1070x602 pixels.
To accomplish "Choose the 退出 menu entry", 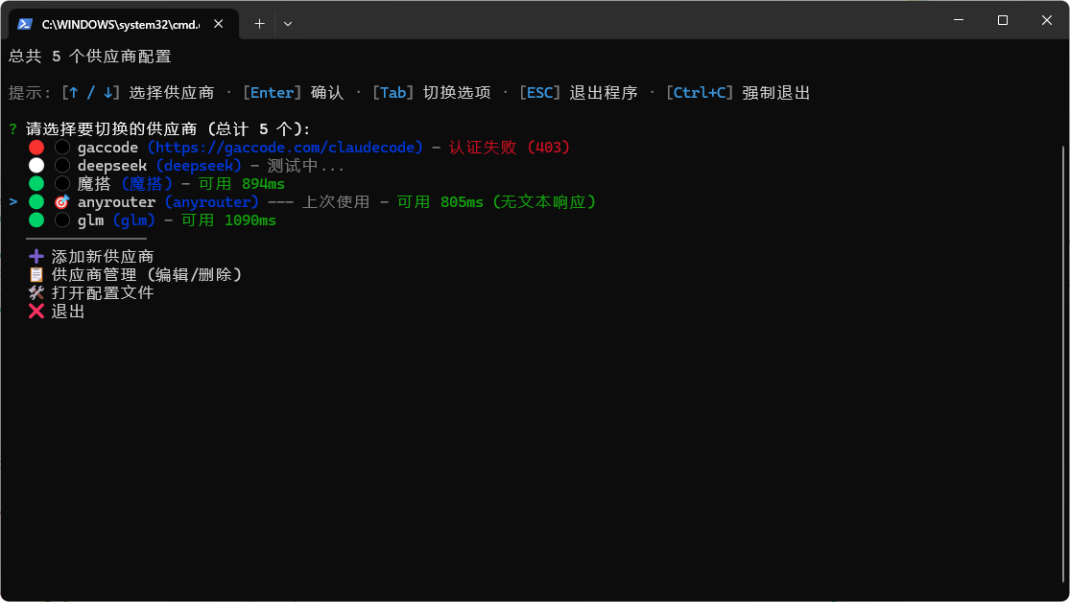I will coord(68,312).
